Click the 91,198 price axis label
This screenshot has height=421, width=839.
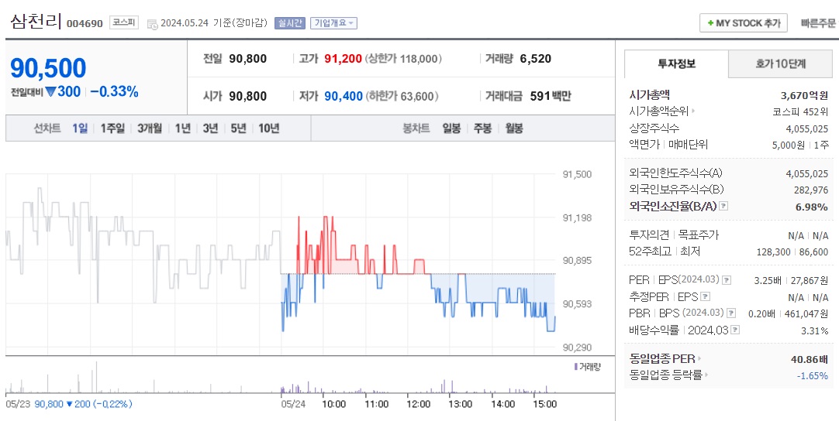coord(577,217)
